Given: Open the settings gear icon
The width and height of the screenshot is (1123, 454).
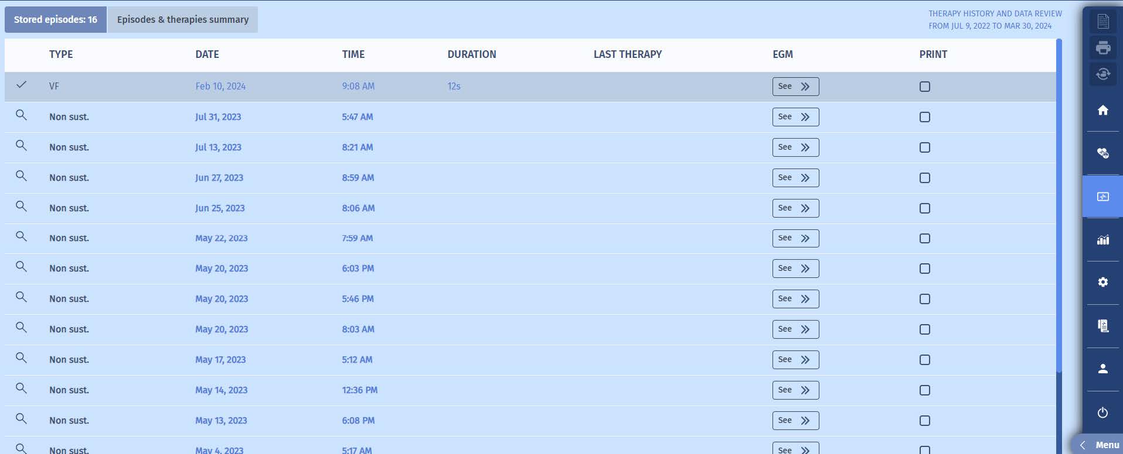Looking at the screenshot, I should click(1102, 283).
